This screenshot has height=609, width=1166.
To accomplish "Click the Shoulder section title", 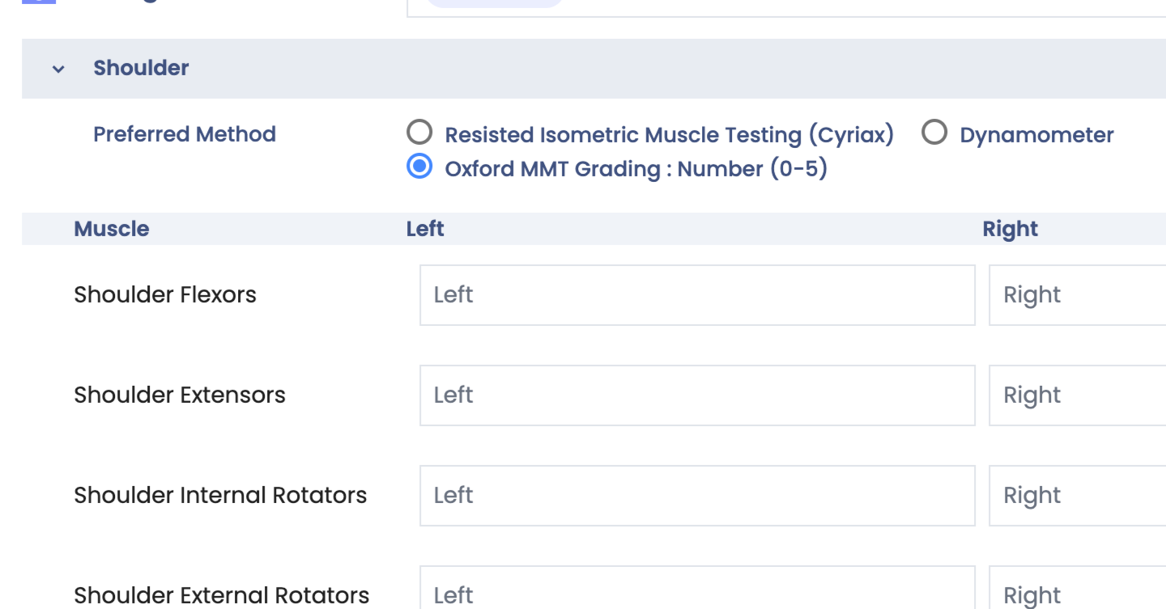I will point(141,68).
